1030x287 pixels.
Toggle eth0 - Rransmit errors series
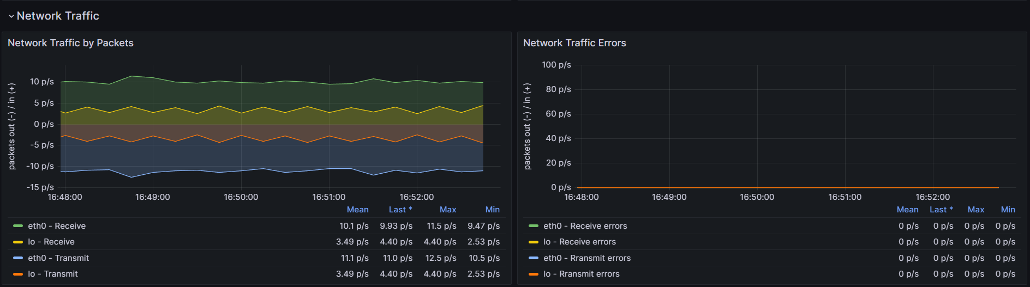pyautogui.click(x=587, y=258)
